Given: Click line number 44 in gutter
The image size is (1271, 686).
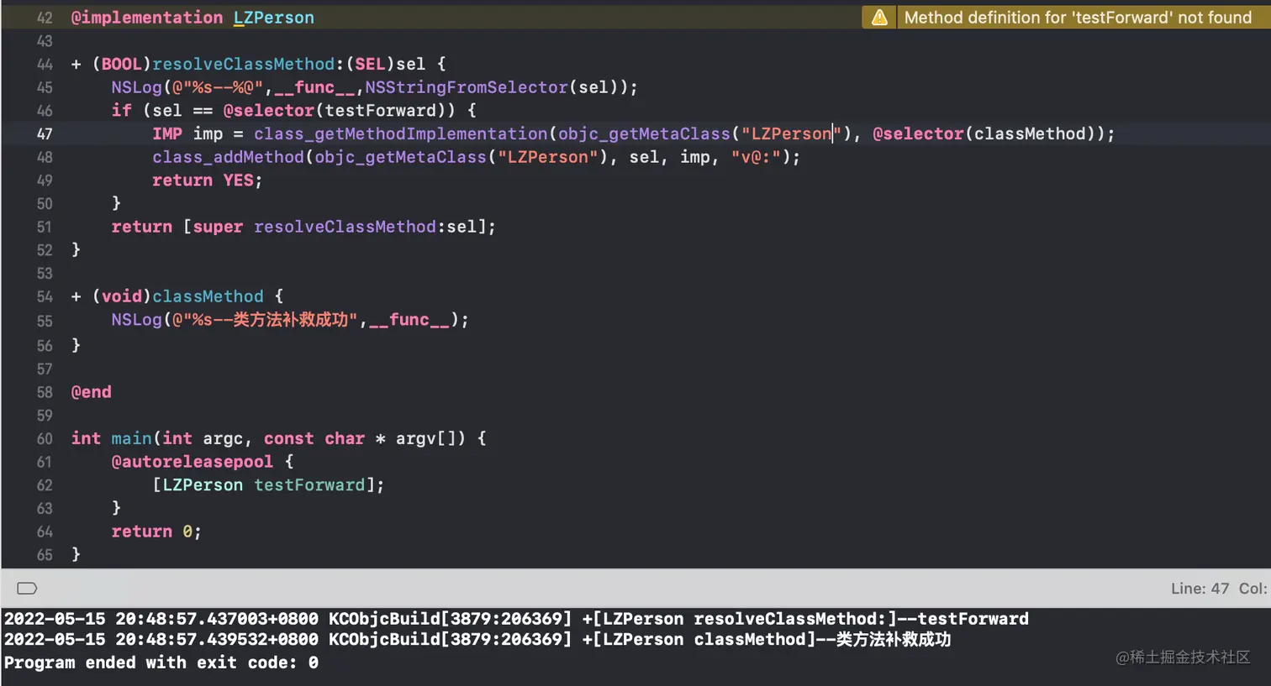Looking at the screenshot, I should (45, 65).
